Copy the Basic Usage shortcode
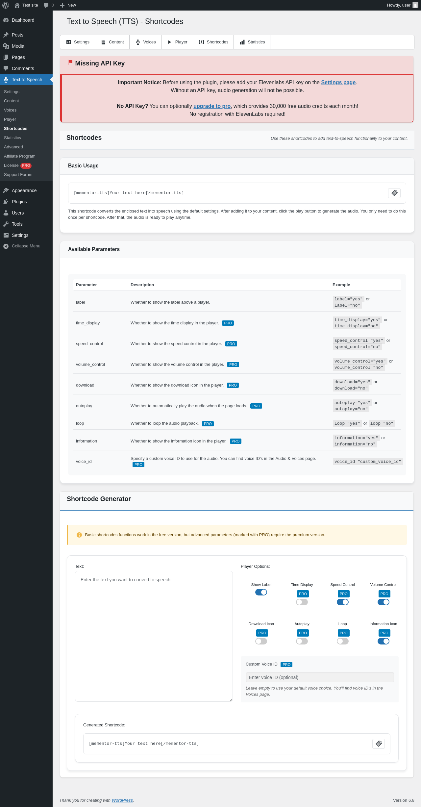 [394, 193]
